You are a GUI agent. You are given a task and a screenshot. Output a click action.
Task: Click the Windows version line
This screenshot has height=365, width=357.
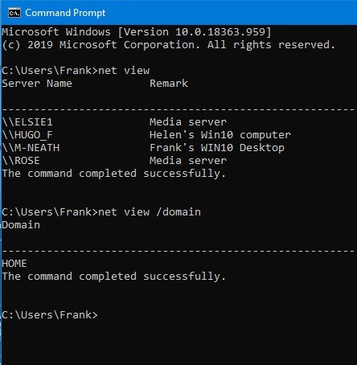(x=137, y=32)
